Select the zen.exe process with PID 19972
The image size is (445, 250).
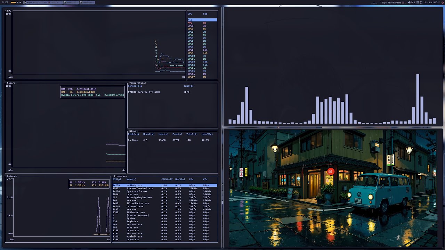click(165, 209)
